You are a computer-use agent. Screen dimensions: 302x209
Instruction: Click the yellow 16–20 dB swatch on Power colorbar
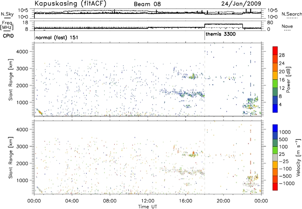tap(275, 75)
